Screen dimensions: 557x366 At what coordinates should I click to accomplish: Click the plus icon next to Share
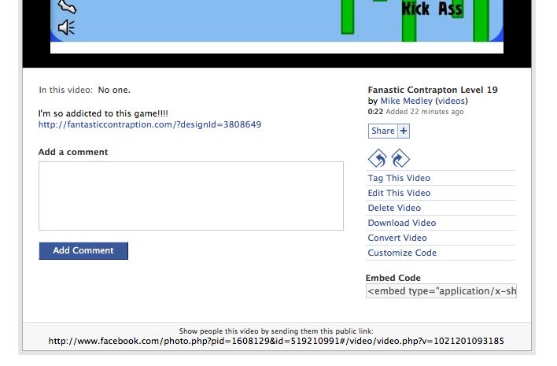click(x=404, y=131)
